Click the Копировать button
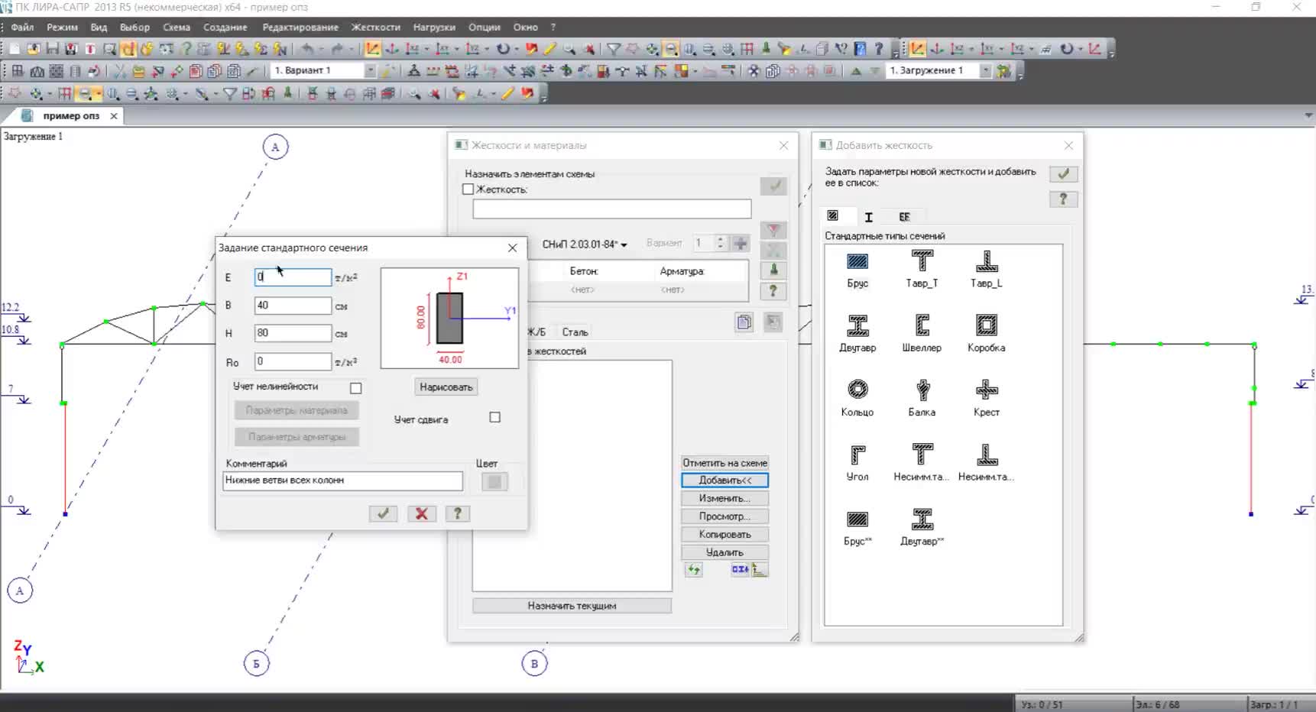 tap(724, 535)
